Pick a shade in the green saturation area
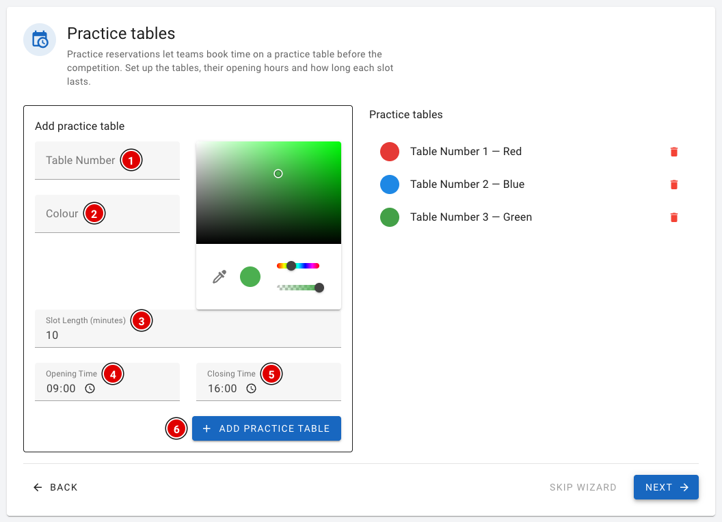 [269, 193]
